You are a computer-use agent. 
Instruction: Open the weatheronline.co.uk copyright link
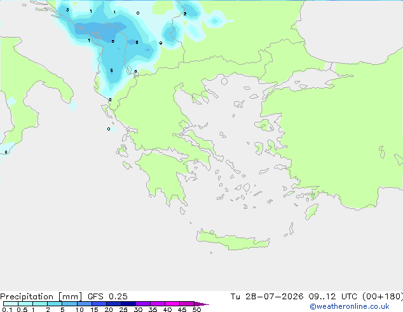point(350,306)
